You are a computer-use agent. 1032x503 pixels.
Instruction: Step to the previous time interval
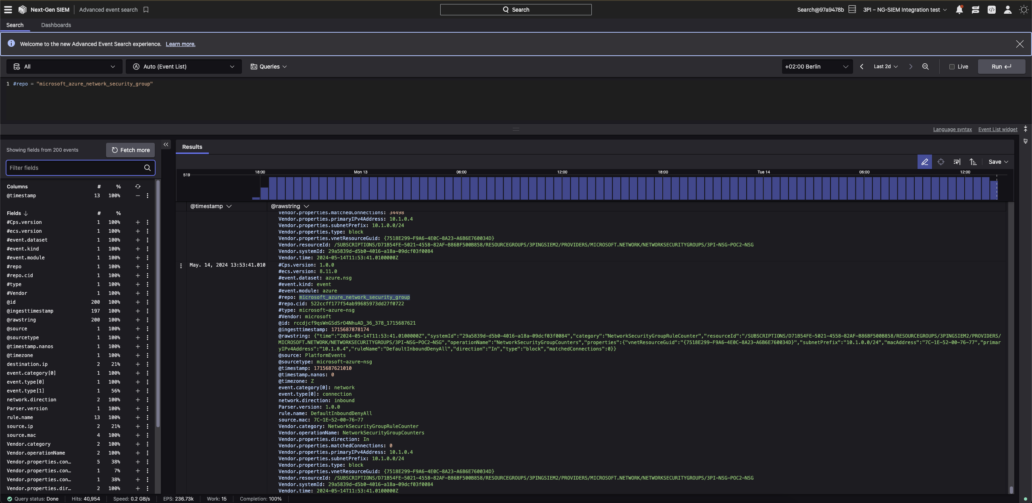[861, 67]
